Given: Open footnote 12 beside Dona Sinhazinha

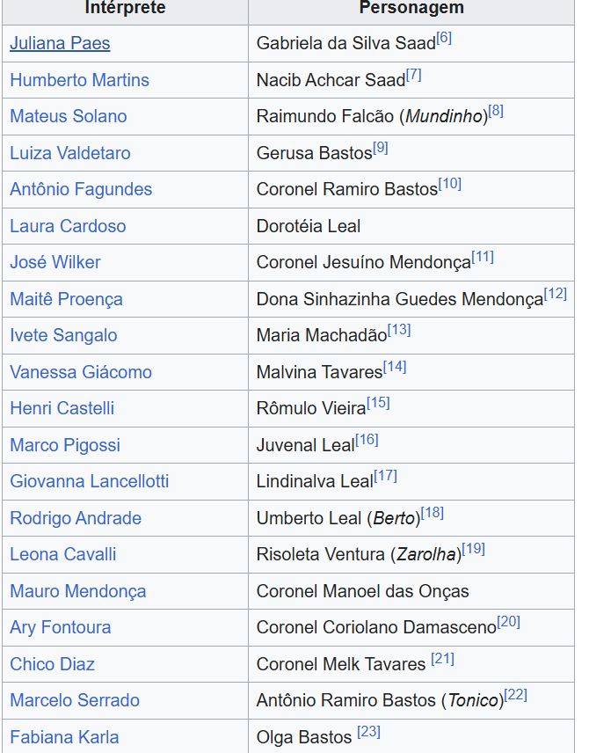Looking at the screenshot, I should [555, 294].
